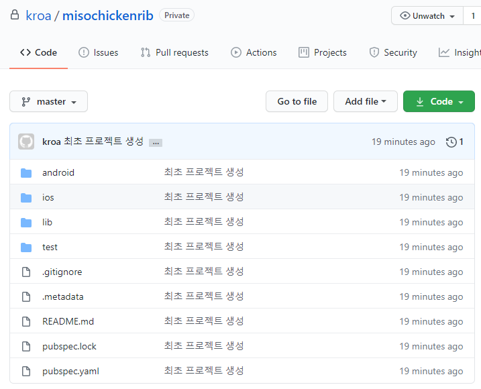This screenshot has width=481, height=389.
Task: Click the lock icon beside the repository name
Action: tap(14, 15)
